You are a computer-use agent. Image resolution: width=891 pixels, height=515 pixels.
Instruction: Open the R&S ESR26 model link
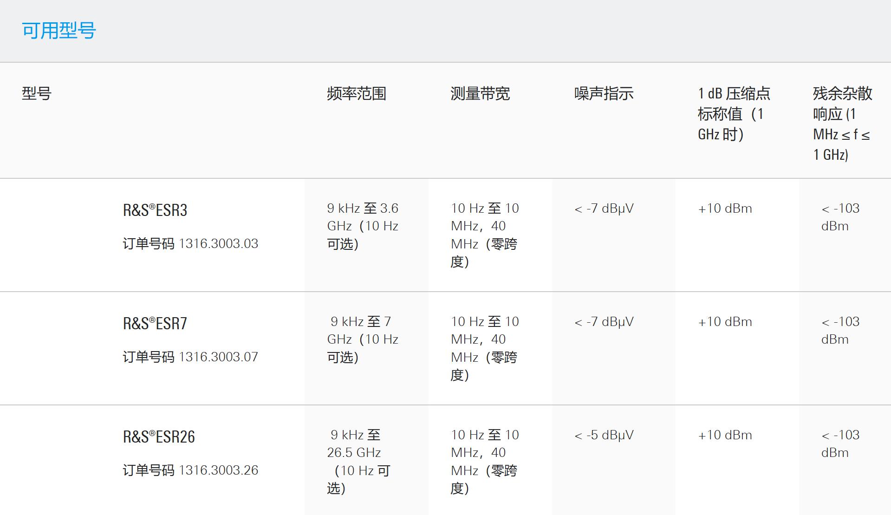(159, 437)
